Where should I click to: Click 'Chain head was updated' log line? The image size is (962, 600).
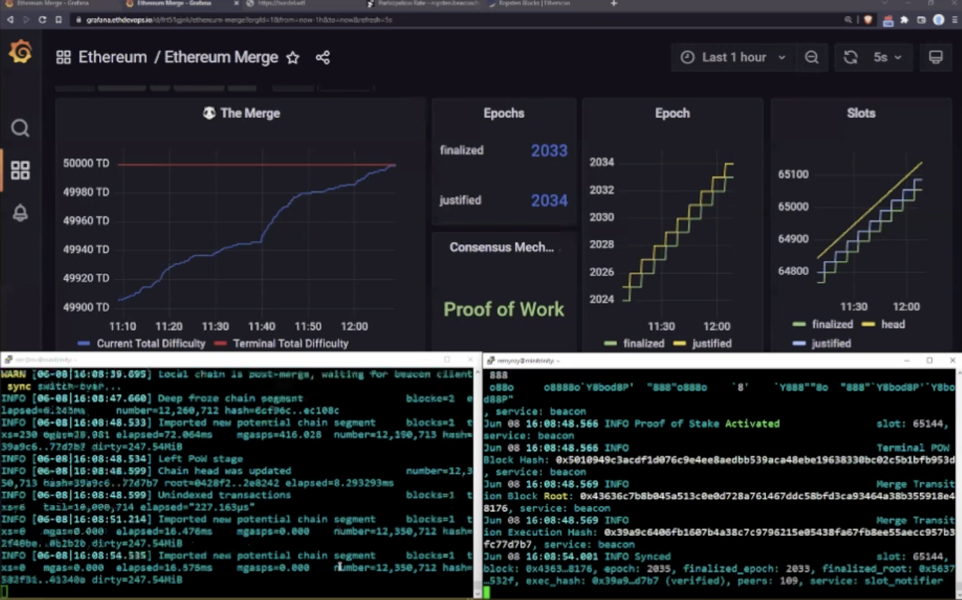click(x=224, y=471)
